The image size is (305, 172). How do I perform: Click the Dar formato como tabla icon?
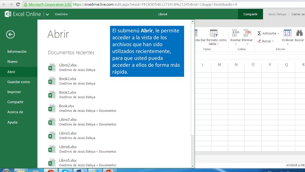(x=214, y=33)
